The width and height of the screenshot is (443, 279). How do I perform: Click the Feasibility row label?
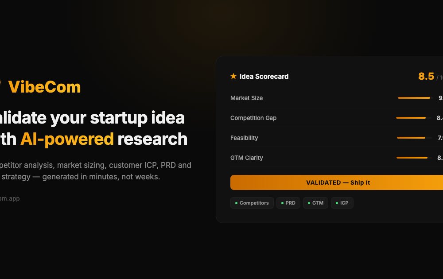[244, 138]
